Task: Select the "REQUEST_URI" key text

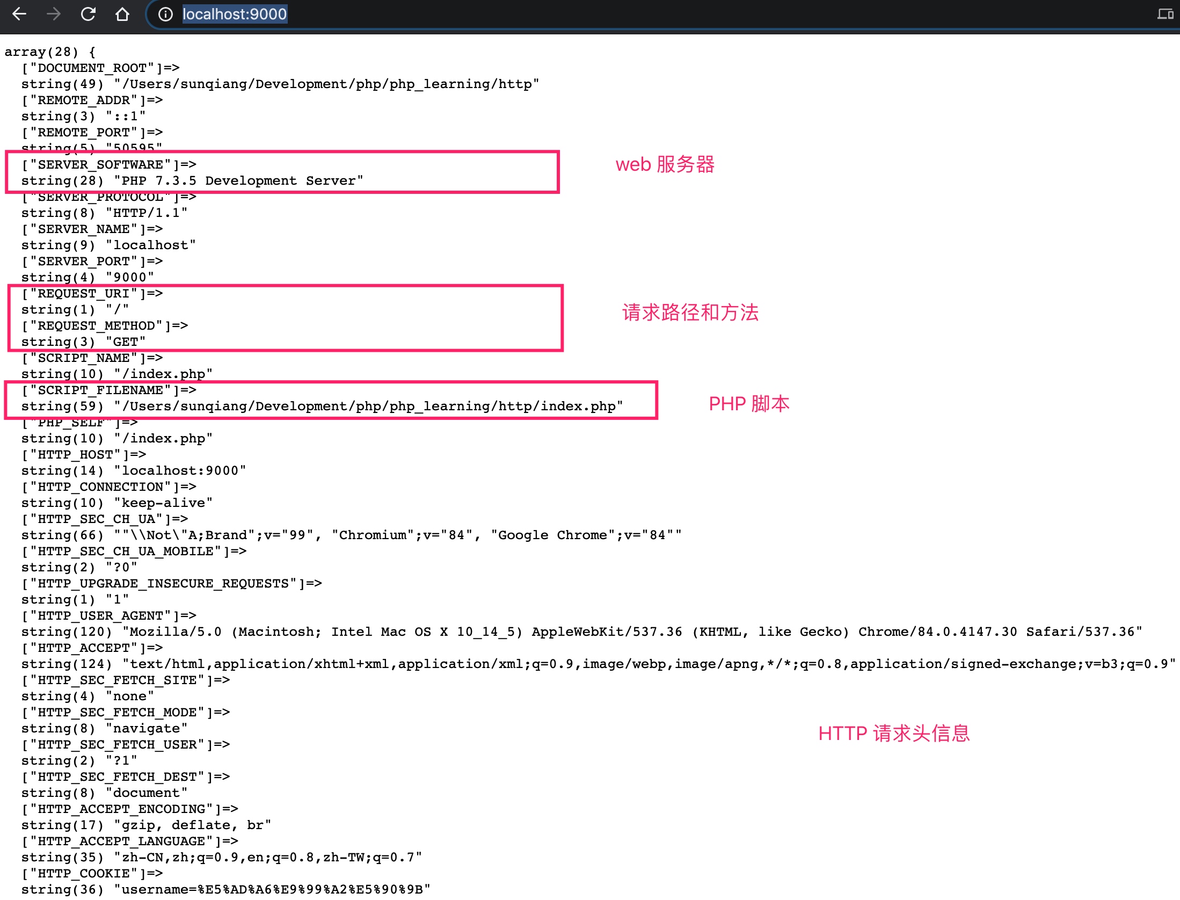Action: click(84, 294)
